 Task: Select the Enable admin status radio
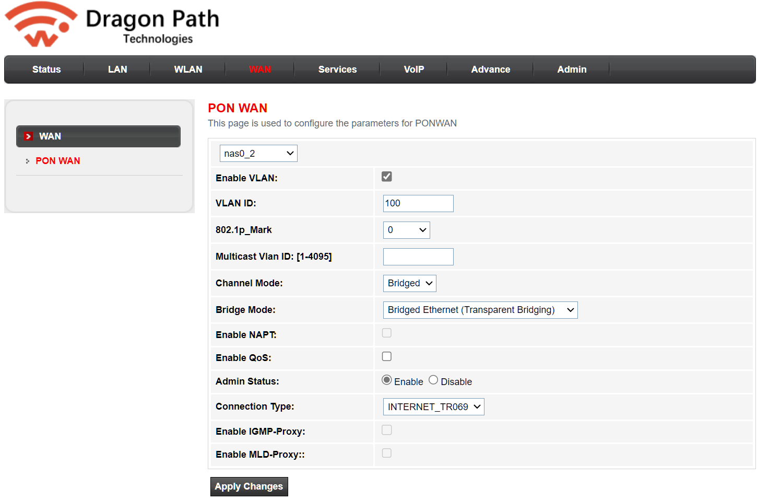point(387,380)
